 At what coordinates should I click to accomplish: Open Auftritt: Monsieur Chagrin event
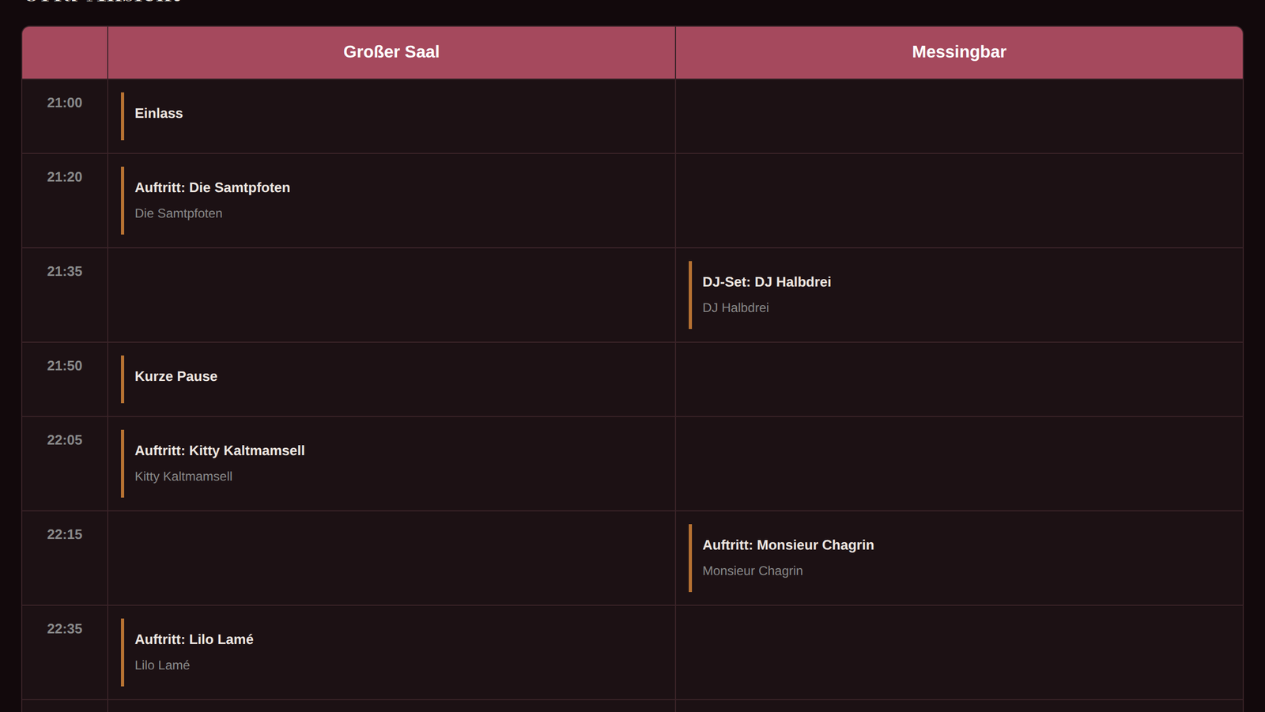point(959,558)
